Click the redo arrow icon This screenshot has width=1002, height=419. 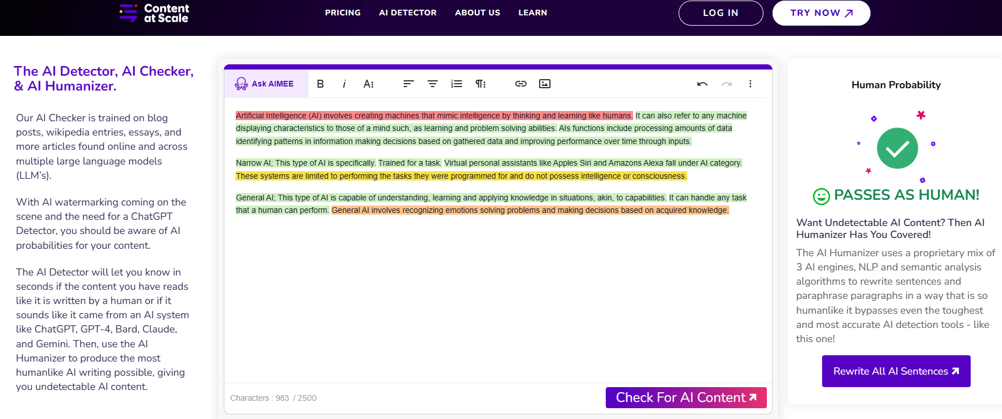[726, 84]
